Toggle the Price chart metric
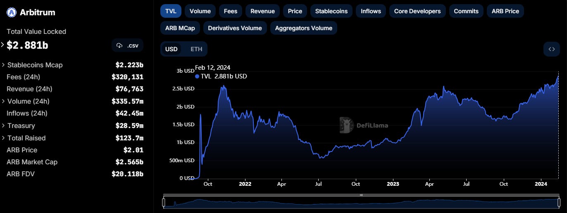The height and width of the screenshot is (213, 567). coord(295,11)
